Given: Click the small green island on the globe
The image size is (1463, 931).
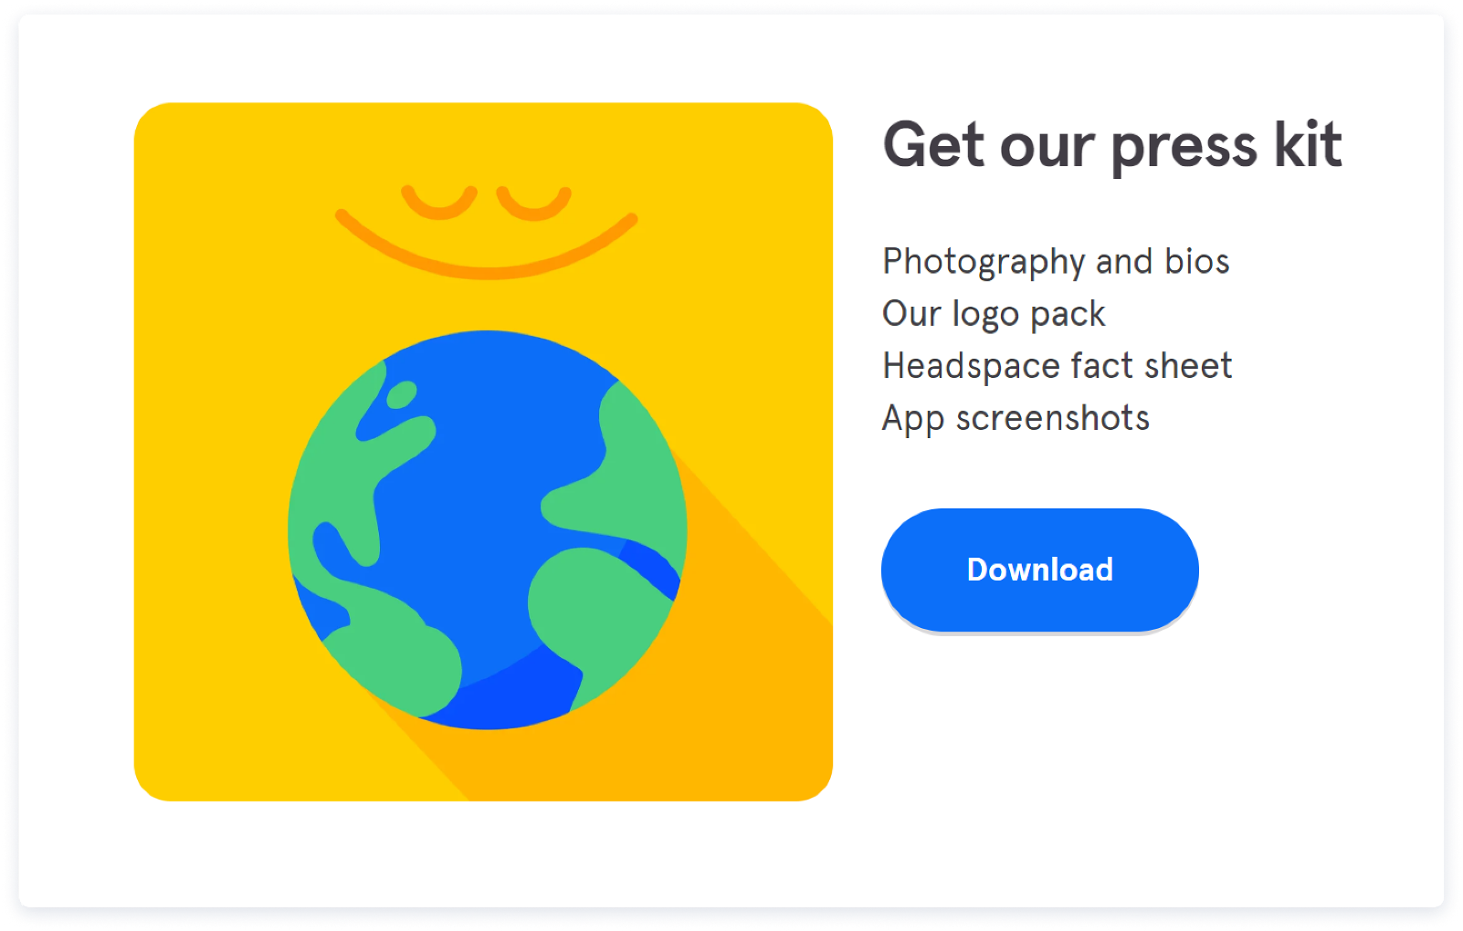Looking at the screenshot, I should pyautogui.click(x=402, y=394).
